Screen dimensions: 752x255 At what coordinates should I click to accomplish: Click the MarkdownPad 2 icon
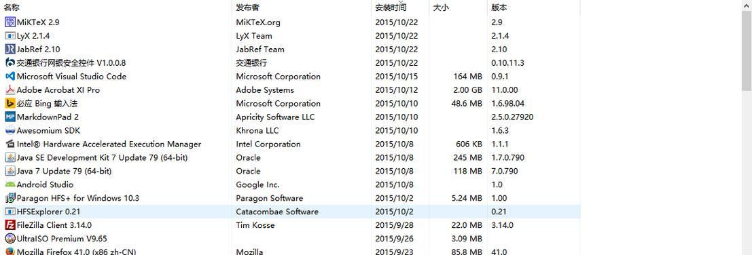[10, 117]
